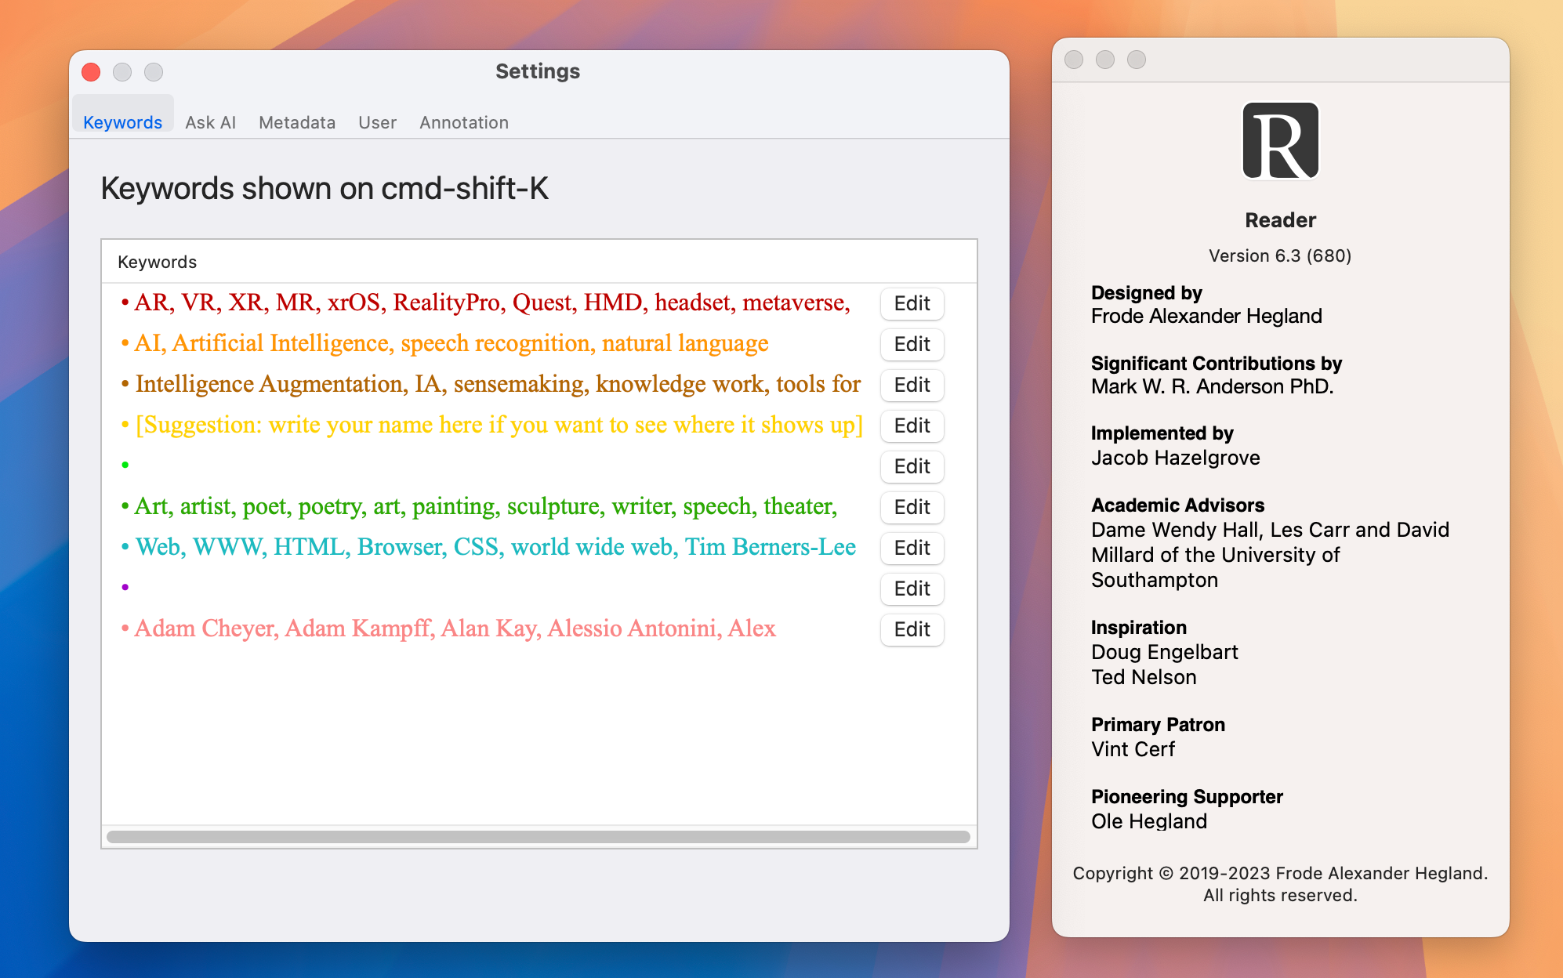Edit the yellow Suggestion keywords row
This screenshot has height=978, width=1563.
(912, 426)
